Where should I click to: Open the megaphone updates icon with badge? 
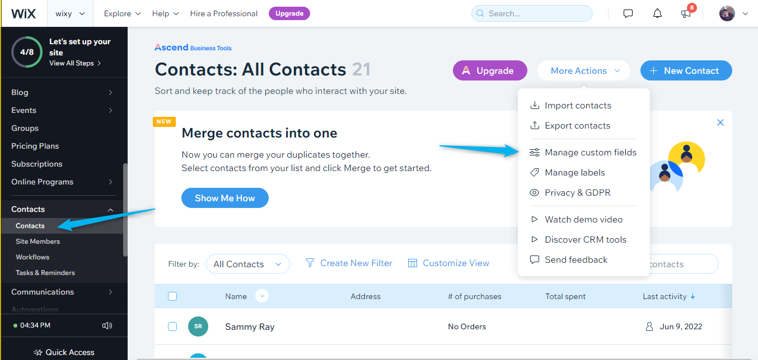point(687,13)
